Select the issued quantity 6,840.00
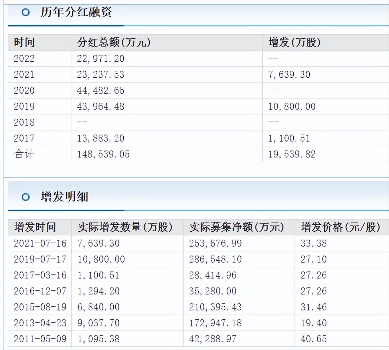Viewport: 389px width, 350px height. pyautogui.click(x=99, y=307)
